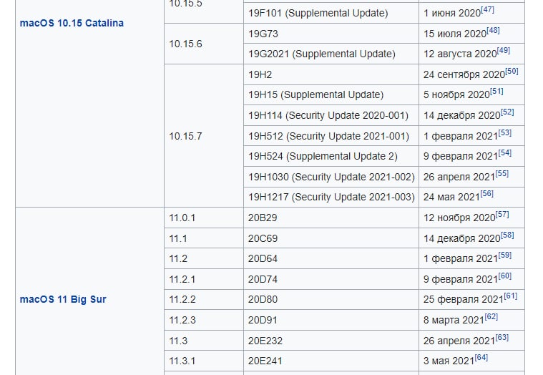The image size is (543, 375).
Task: Select build cell 19H15 (Supplemental Update)
Action: (x=331, y=95)
